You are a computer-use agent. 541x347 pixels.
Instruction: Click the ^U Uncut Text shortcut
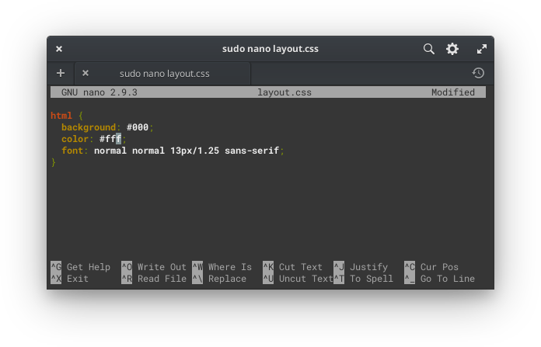point(298,279)
